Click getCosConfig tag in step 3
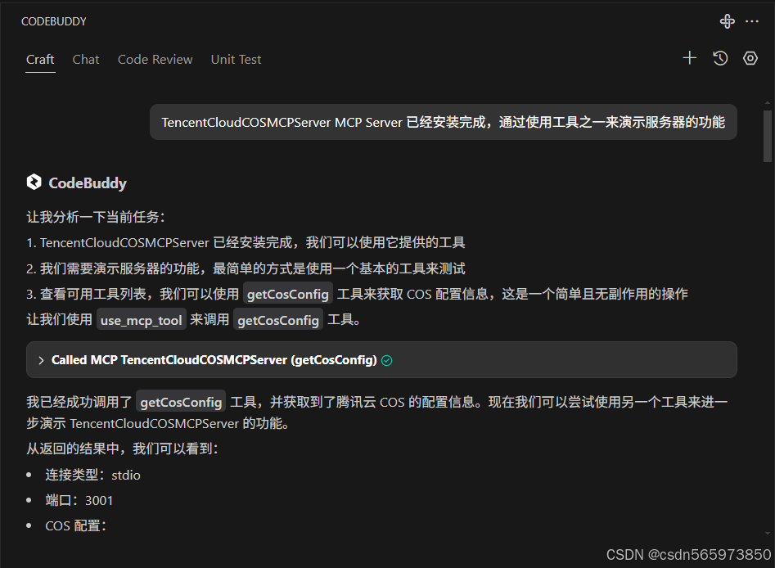The image size is (775, 568). click(x=288, y=294)
